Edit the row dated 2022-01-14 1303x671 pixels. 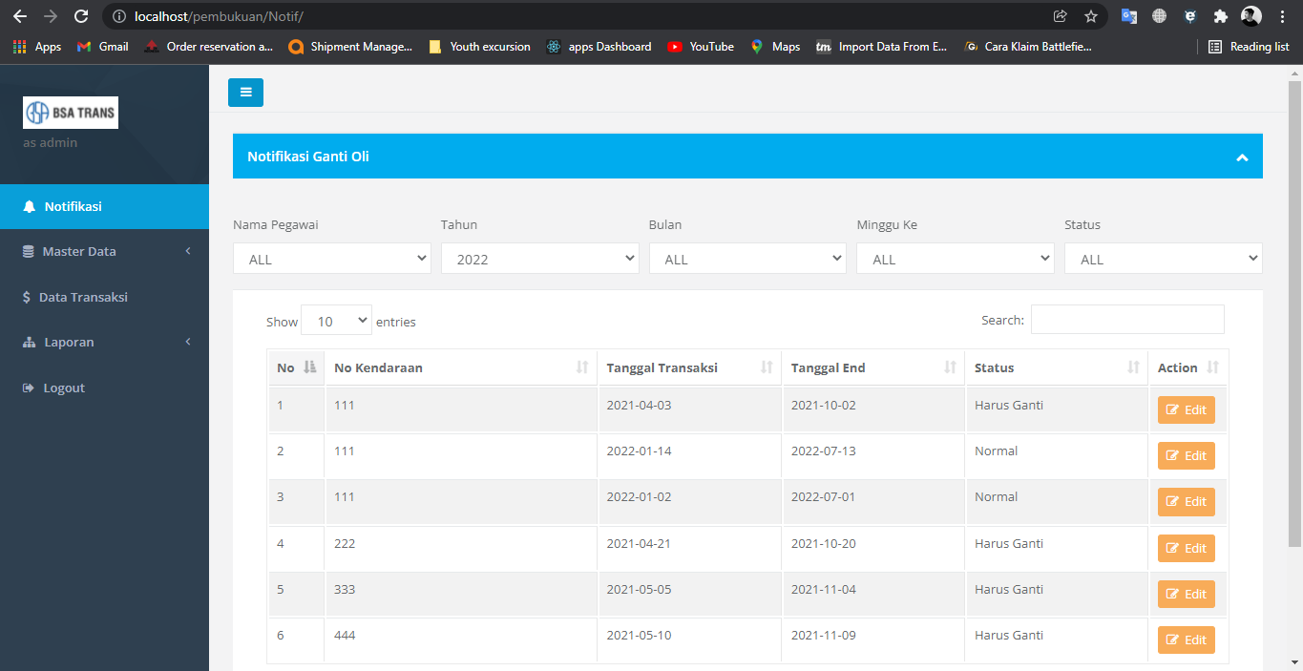[x=1187, y=455]
